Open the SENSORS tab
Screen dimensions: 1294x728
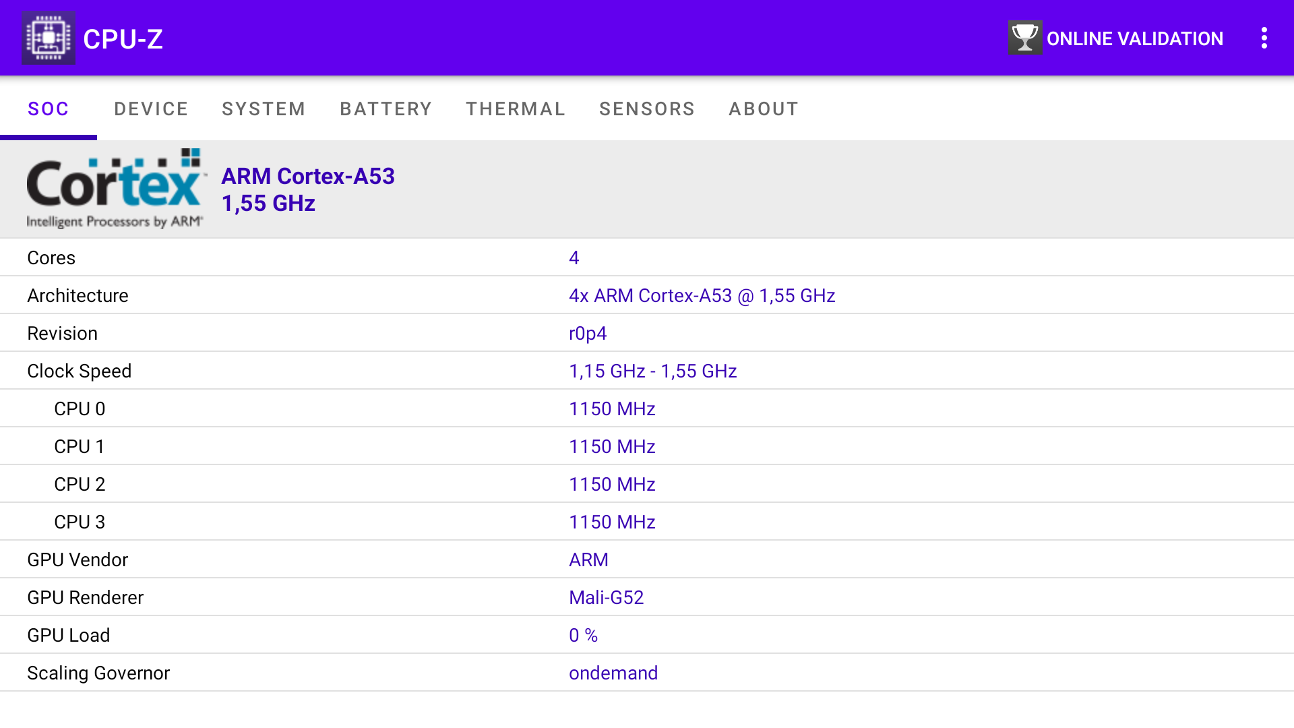[x=646, y=109]
